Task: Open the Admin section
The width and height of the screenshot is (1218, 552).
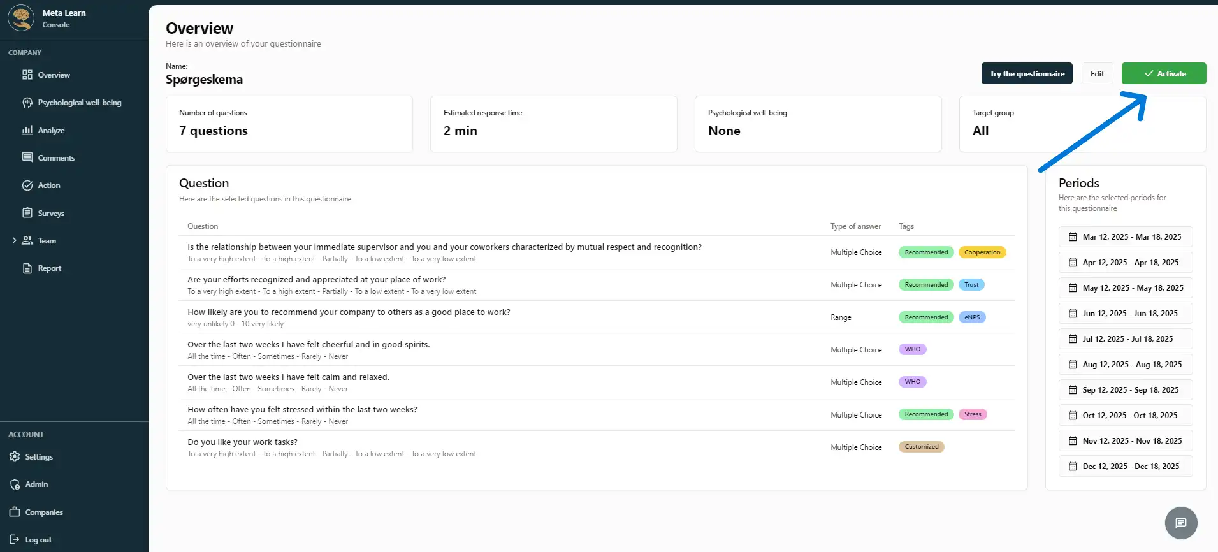Action: pyautogui.click(x=36, y=484)
